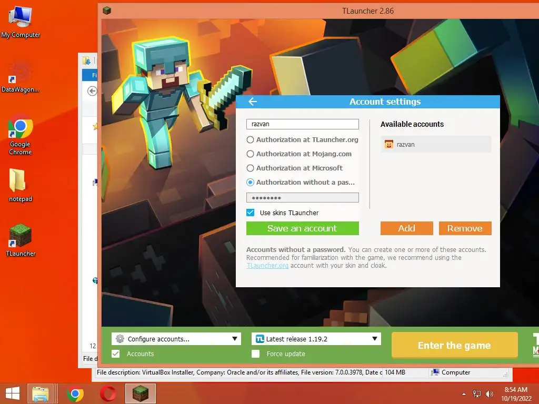Select Authorization without a password option
Viewport: 539px width, 404px height.
coord(301,183)
